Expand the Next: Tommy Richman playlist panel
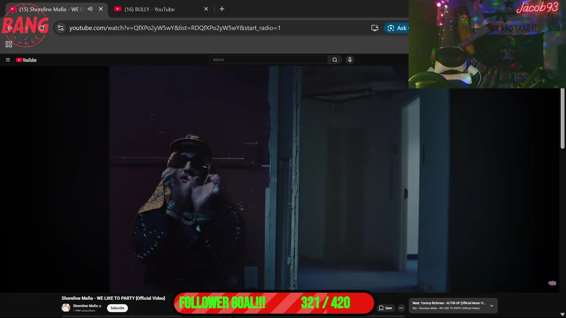 491,306
